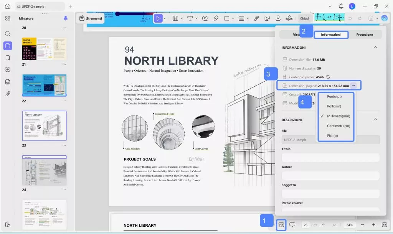Switch to the Protezione tab
This screenshot has width=393, height=234.
[x=365, y=35]
